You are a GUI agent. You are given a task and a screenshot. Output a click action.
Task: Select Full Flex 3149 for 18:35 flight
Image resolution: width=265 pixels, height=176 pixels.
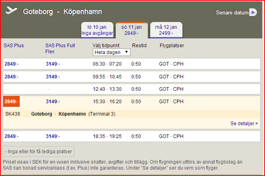(53, 136)
